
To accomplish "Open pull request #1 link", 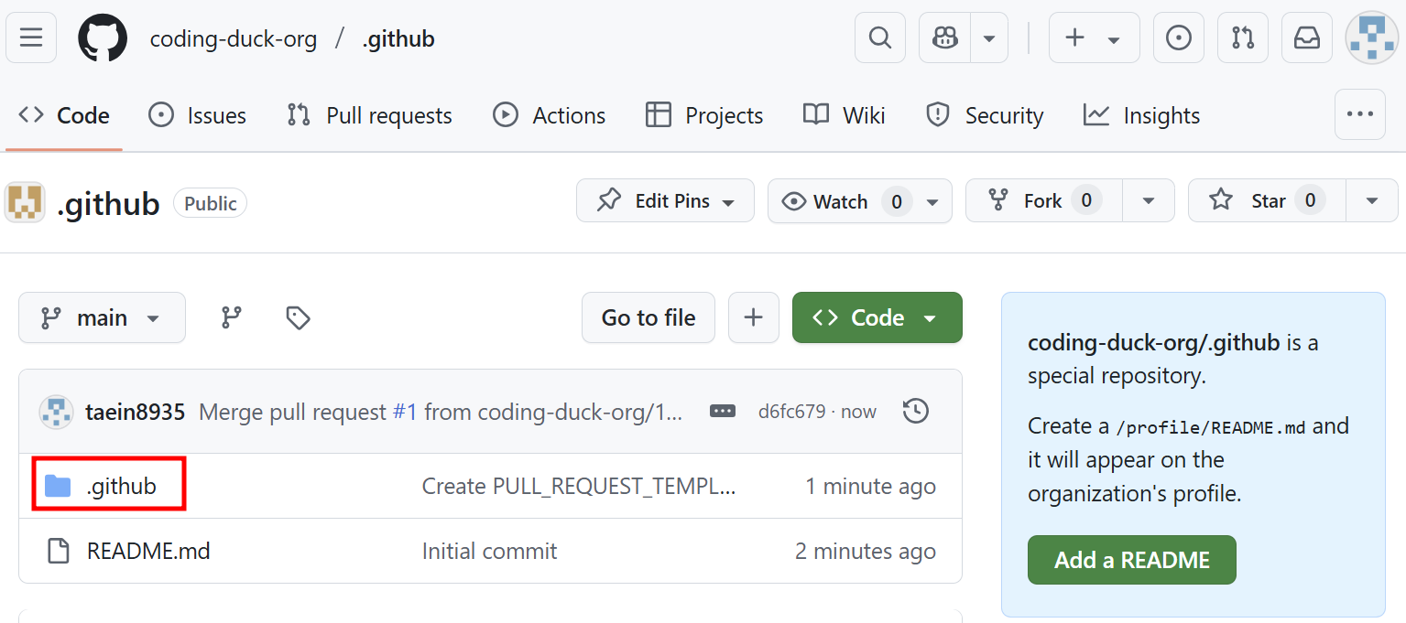I will (x=405, y=412).
